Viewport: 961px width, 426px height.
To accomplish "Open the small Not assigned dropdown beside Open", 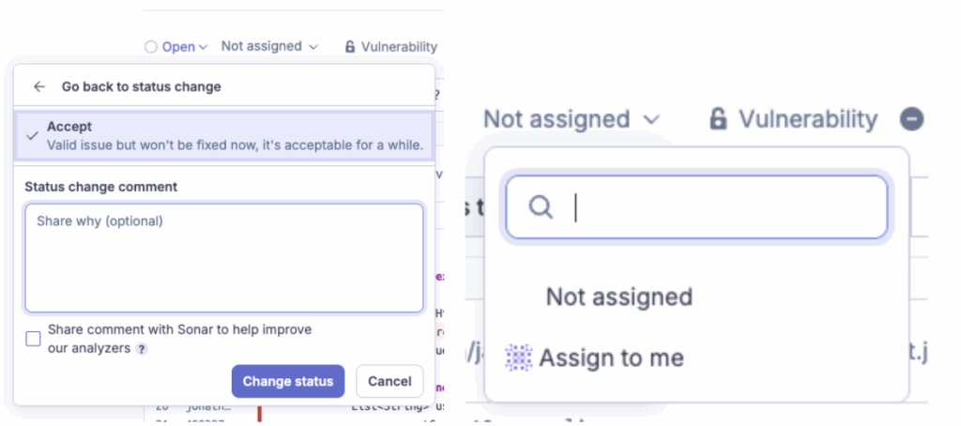I will click(269, 46).
